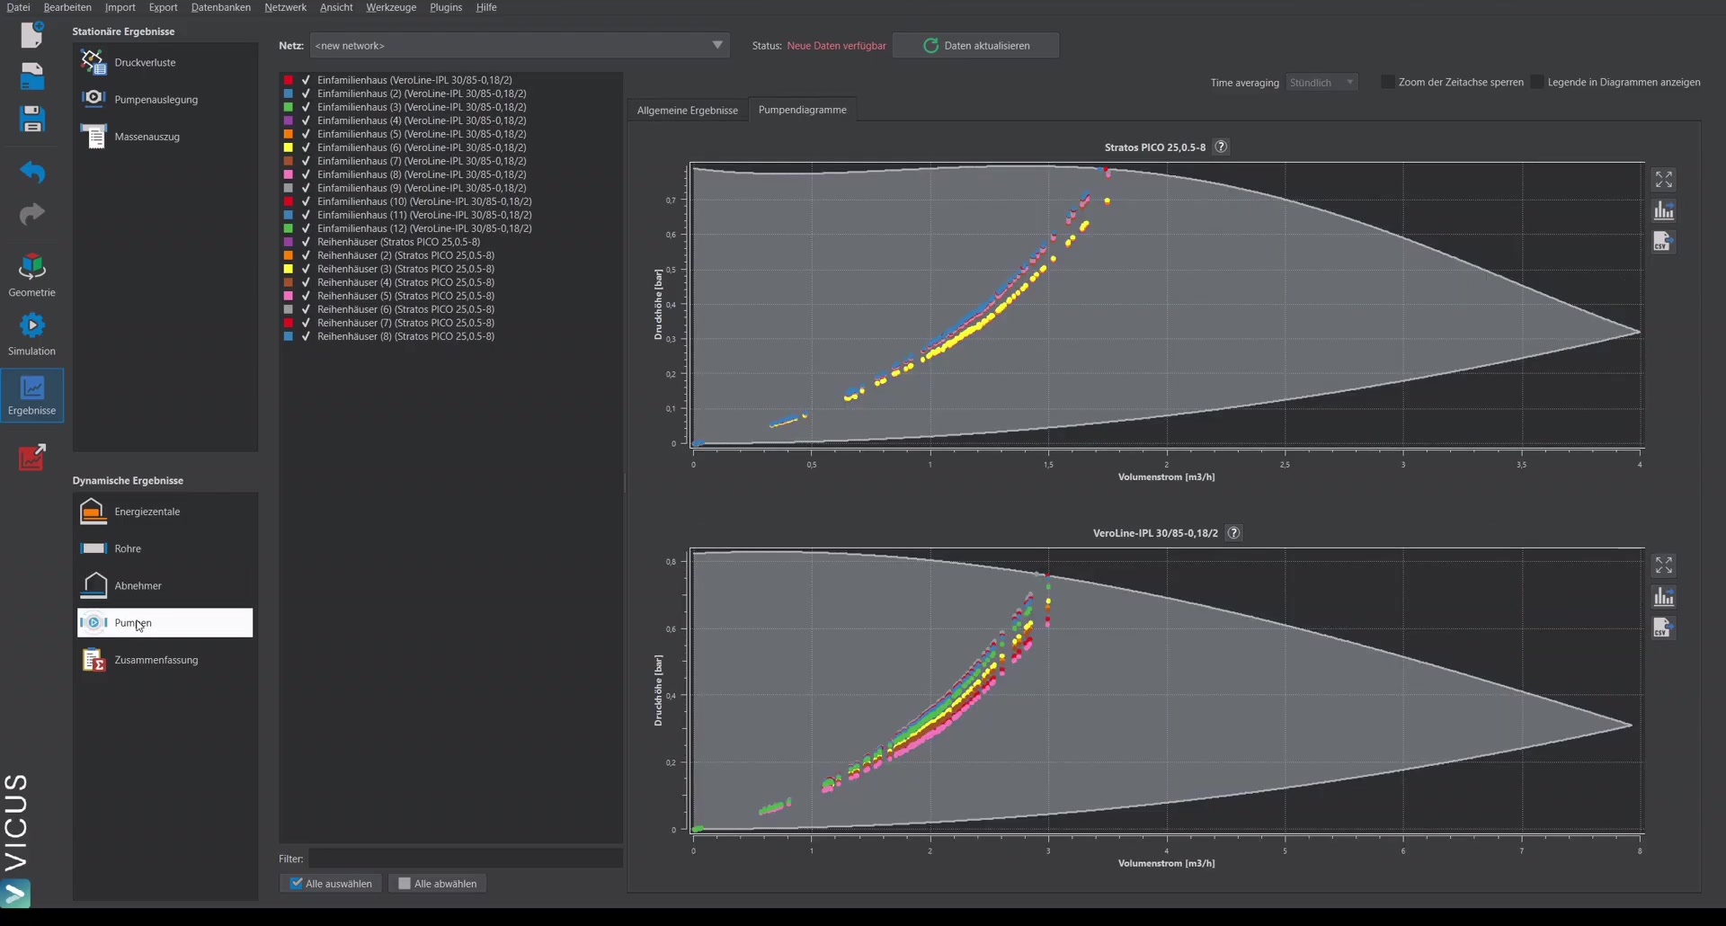The image size is (1726, 926).
Task: Select the Reihenhäuser (Stratos PICO 25,0.5-8) row
Action: pos(450,242)
